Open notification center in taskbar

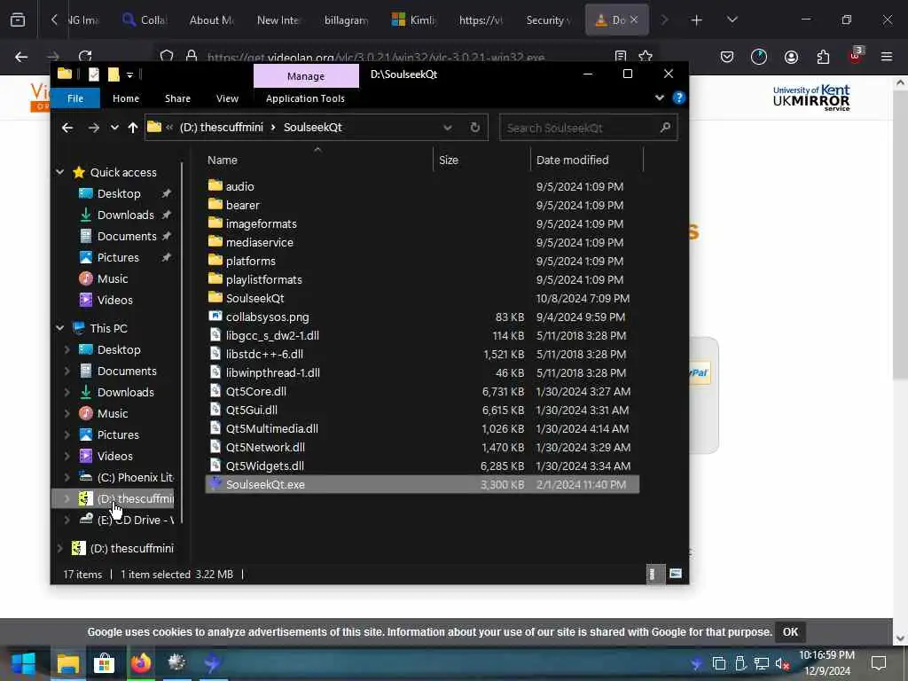coord(879,663)
